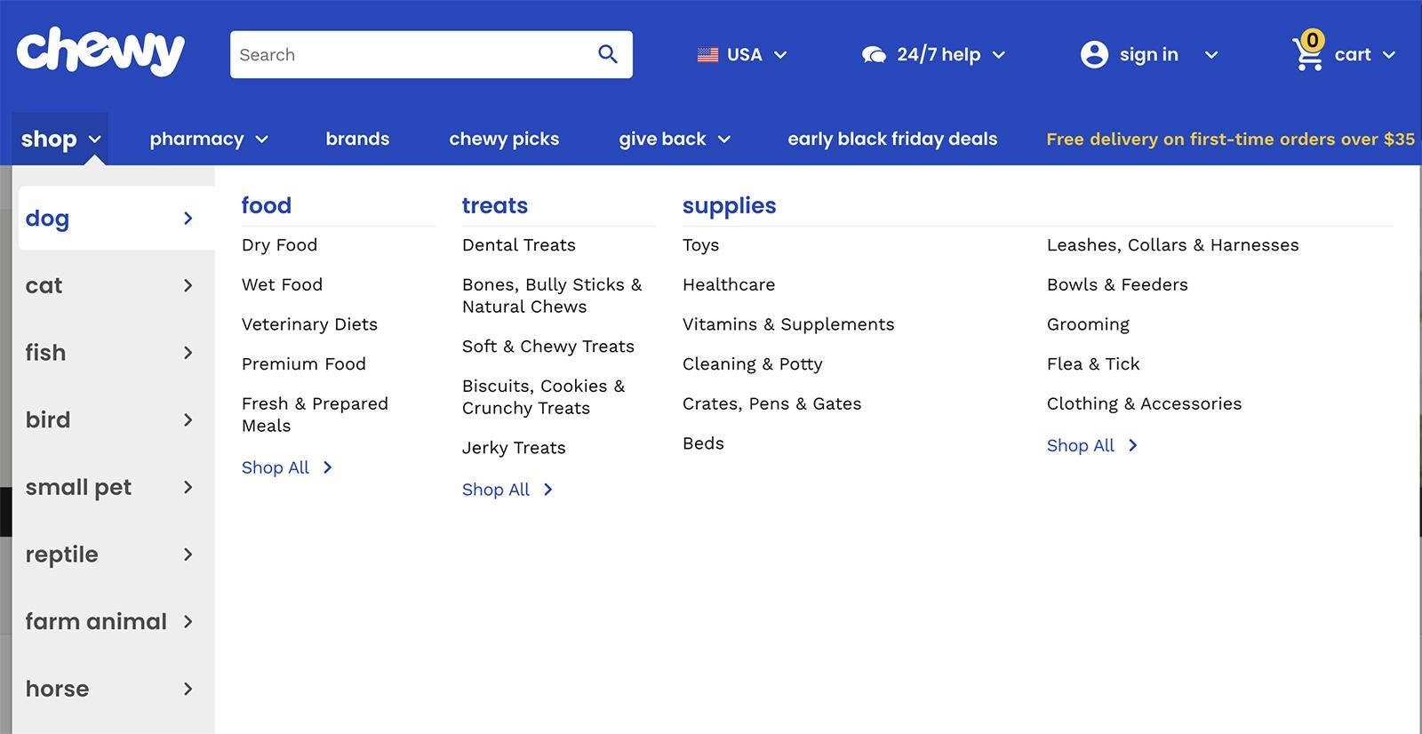The width and height of the screenshot is (1422, 734).
Task: Click the arrow beside supplies Shop All
Action: coord(1133,445)
